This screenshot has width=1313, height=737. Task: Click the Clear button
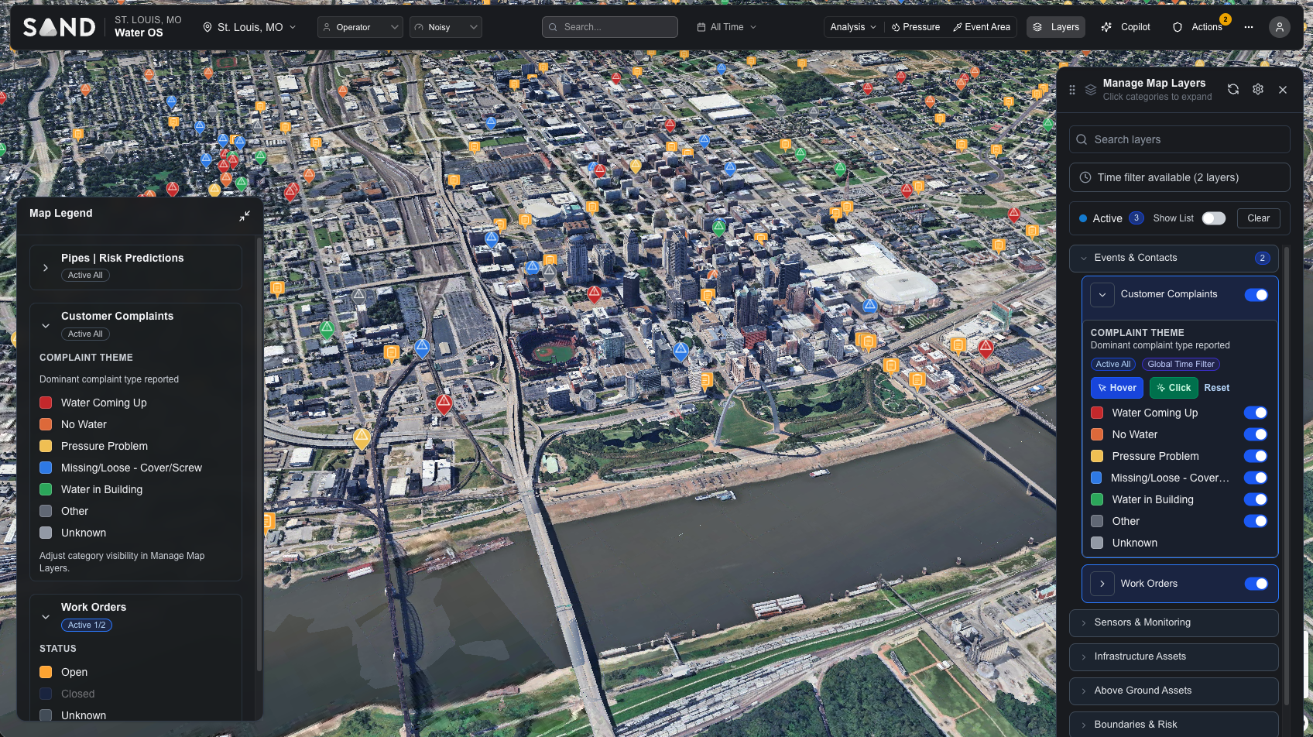click(1258, 218)
